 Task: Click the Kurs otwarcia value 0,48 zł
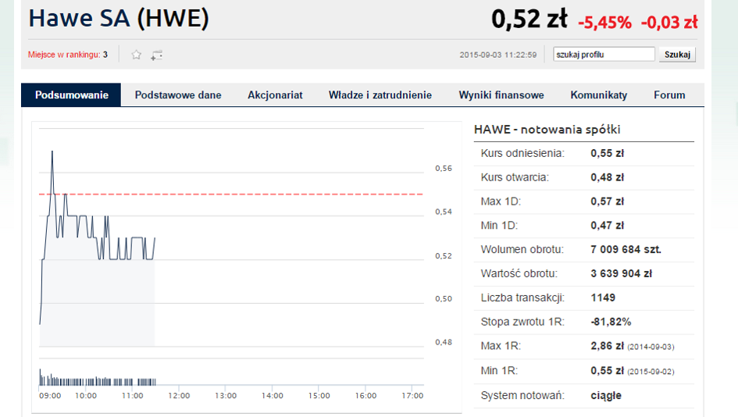607,177
